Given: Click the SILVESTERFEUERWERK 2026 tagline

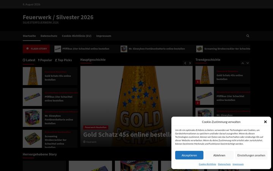Looking at the screenshot, I should (41, 22).
